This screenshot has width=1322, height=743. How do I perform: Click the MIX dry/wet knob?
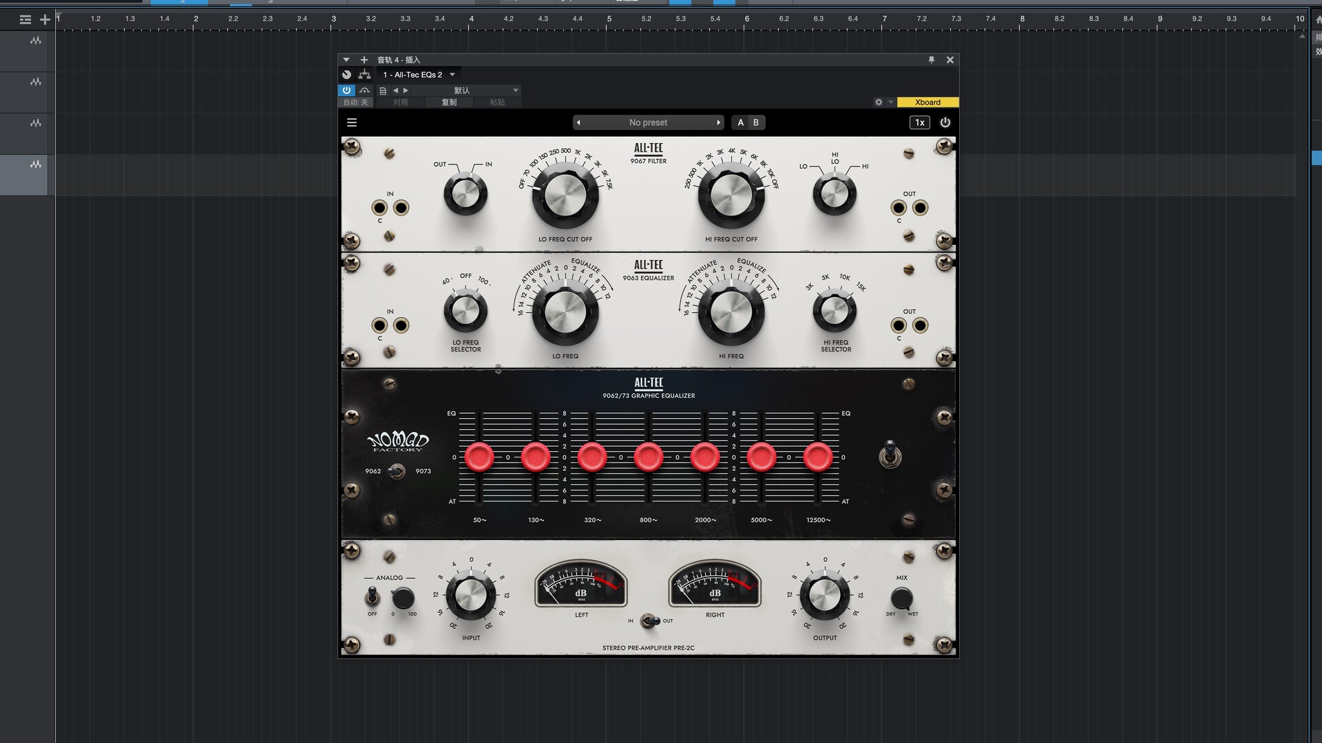click(902, 598)
